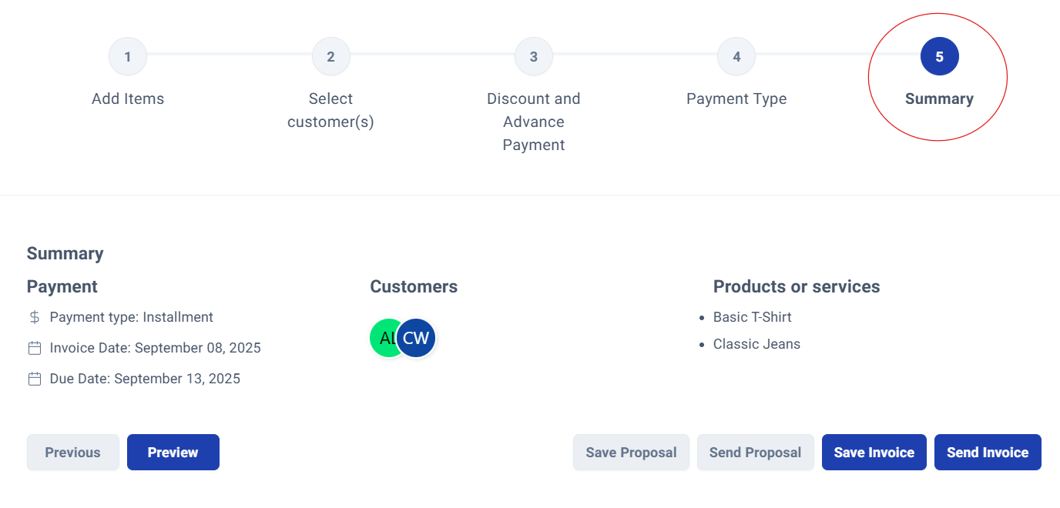Image resolution: width=1060 pixels, height=508 pixels.
Task: Click the Due Date calendar icon
Action: (x=35, y=379)
